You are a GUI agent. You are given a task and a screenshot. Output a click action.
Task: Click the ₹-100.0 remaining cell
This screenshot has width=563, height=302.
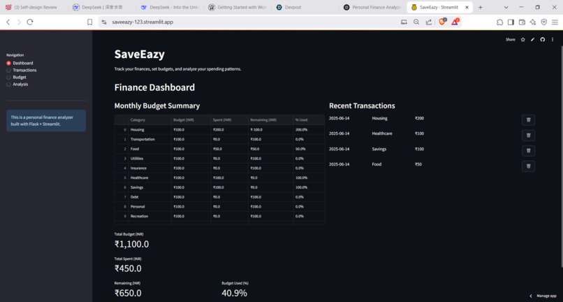(x=270, y=130)
